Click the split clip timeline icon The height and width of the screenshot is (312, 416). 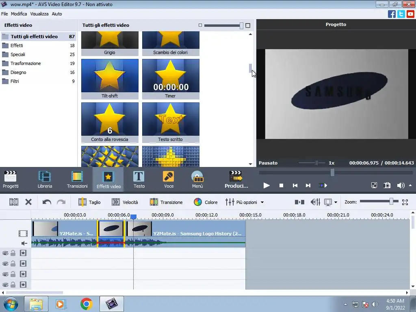click(x=14, y=202)
